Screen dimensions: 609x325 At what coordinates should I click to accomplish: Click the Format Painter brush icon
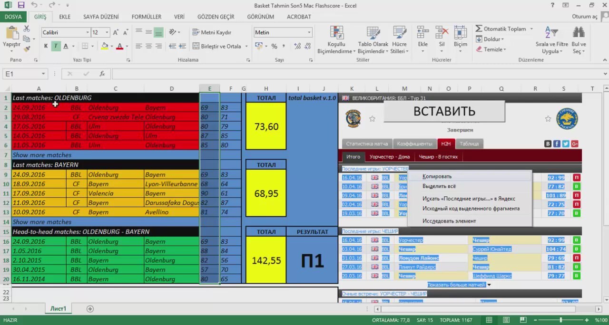[27, 48]
